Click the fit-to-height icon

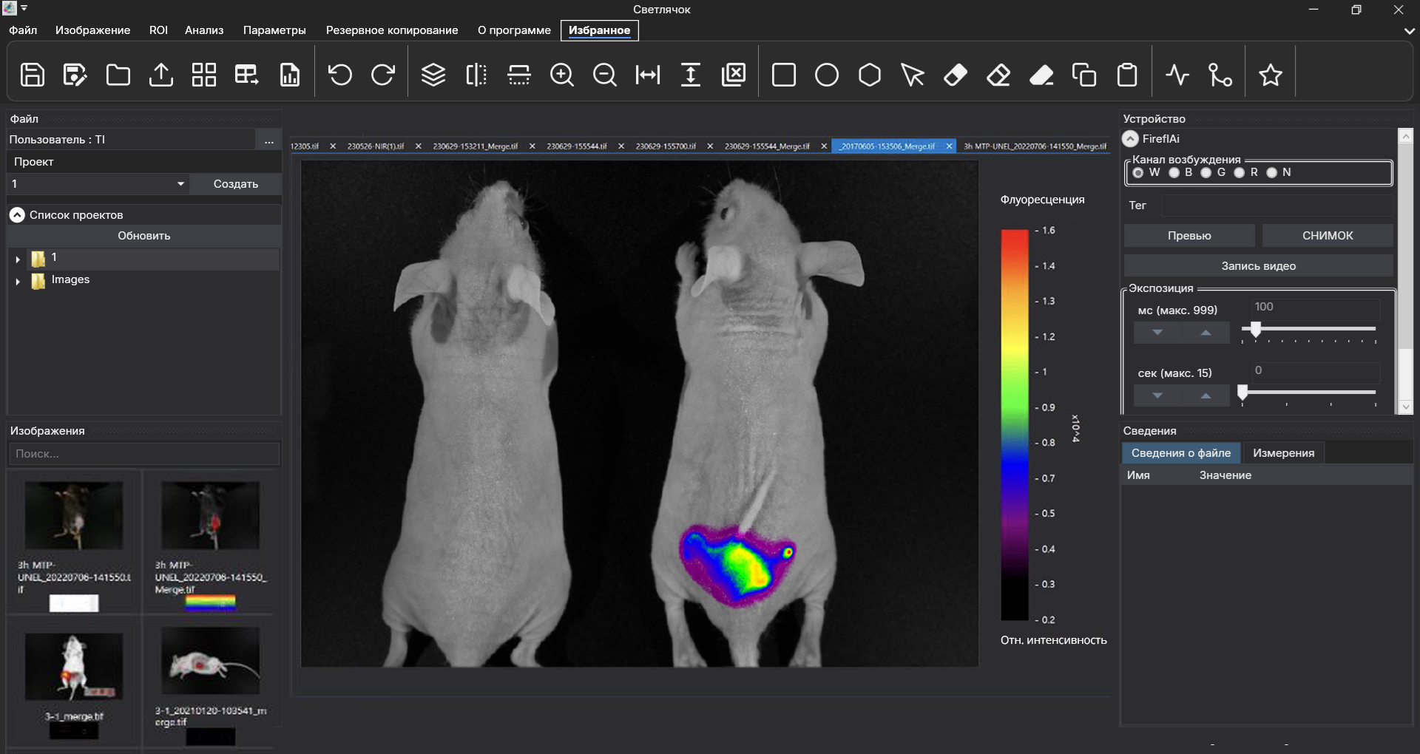tap(691, 75)
